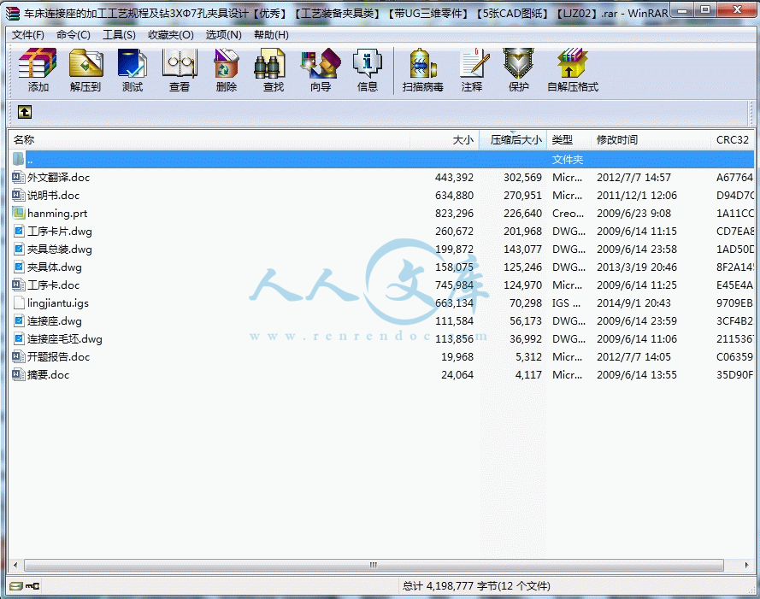Select the file name 工序卡片.dwg
Viewport: 760px width, 599px height.
(60, 232)
